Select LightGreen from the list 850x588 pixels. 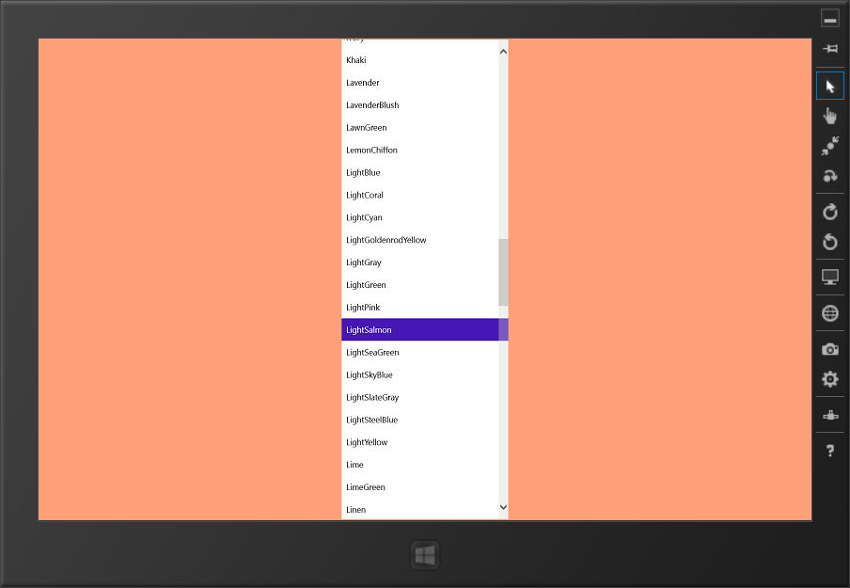(419, 285)
